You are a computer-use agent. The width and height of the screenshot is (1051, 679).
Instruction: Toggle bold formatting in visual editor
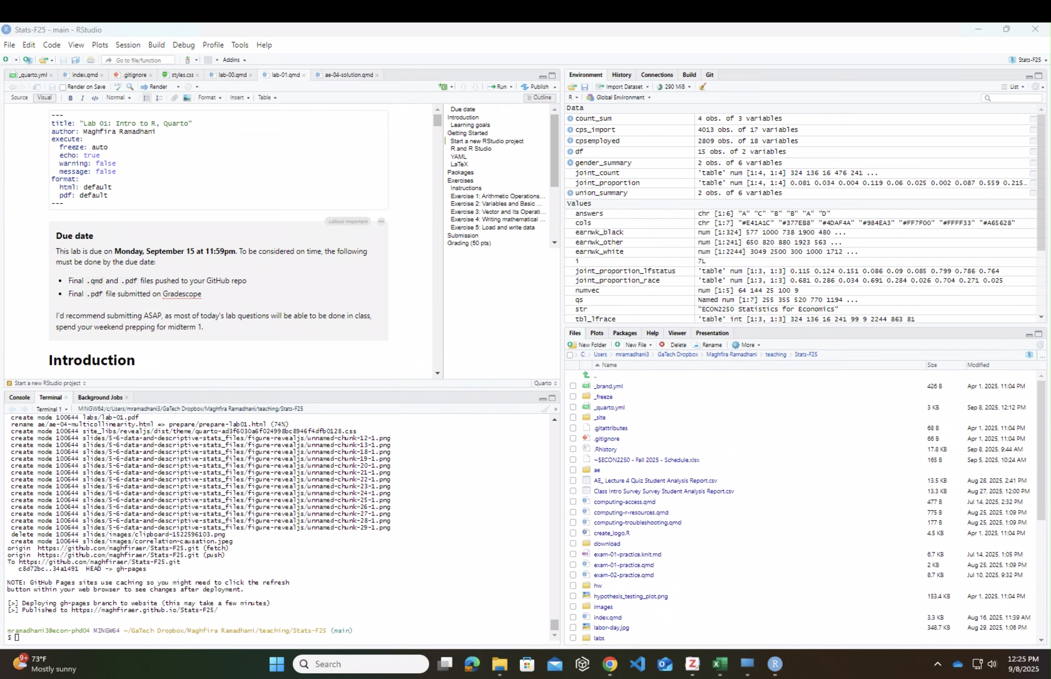coord(70,98)
